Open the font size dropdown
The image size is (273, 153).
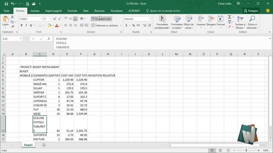tap(51, 19)
